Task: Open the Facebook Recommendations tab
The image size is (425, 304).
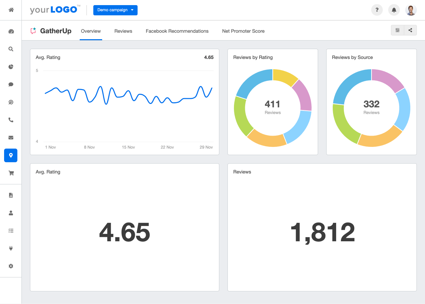Action: pos(177,31)
